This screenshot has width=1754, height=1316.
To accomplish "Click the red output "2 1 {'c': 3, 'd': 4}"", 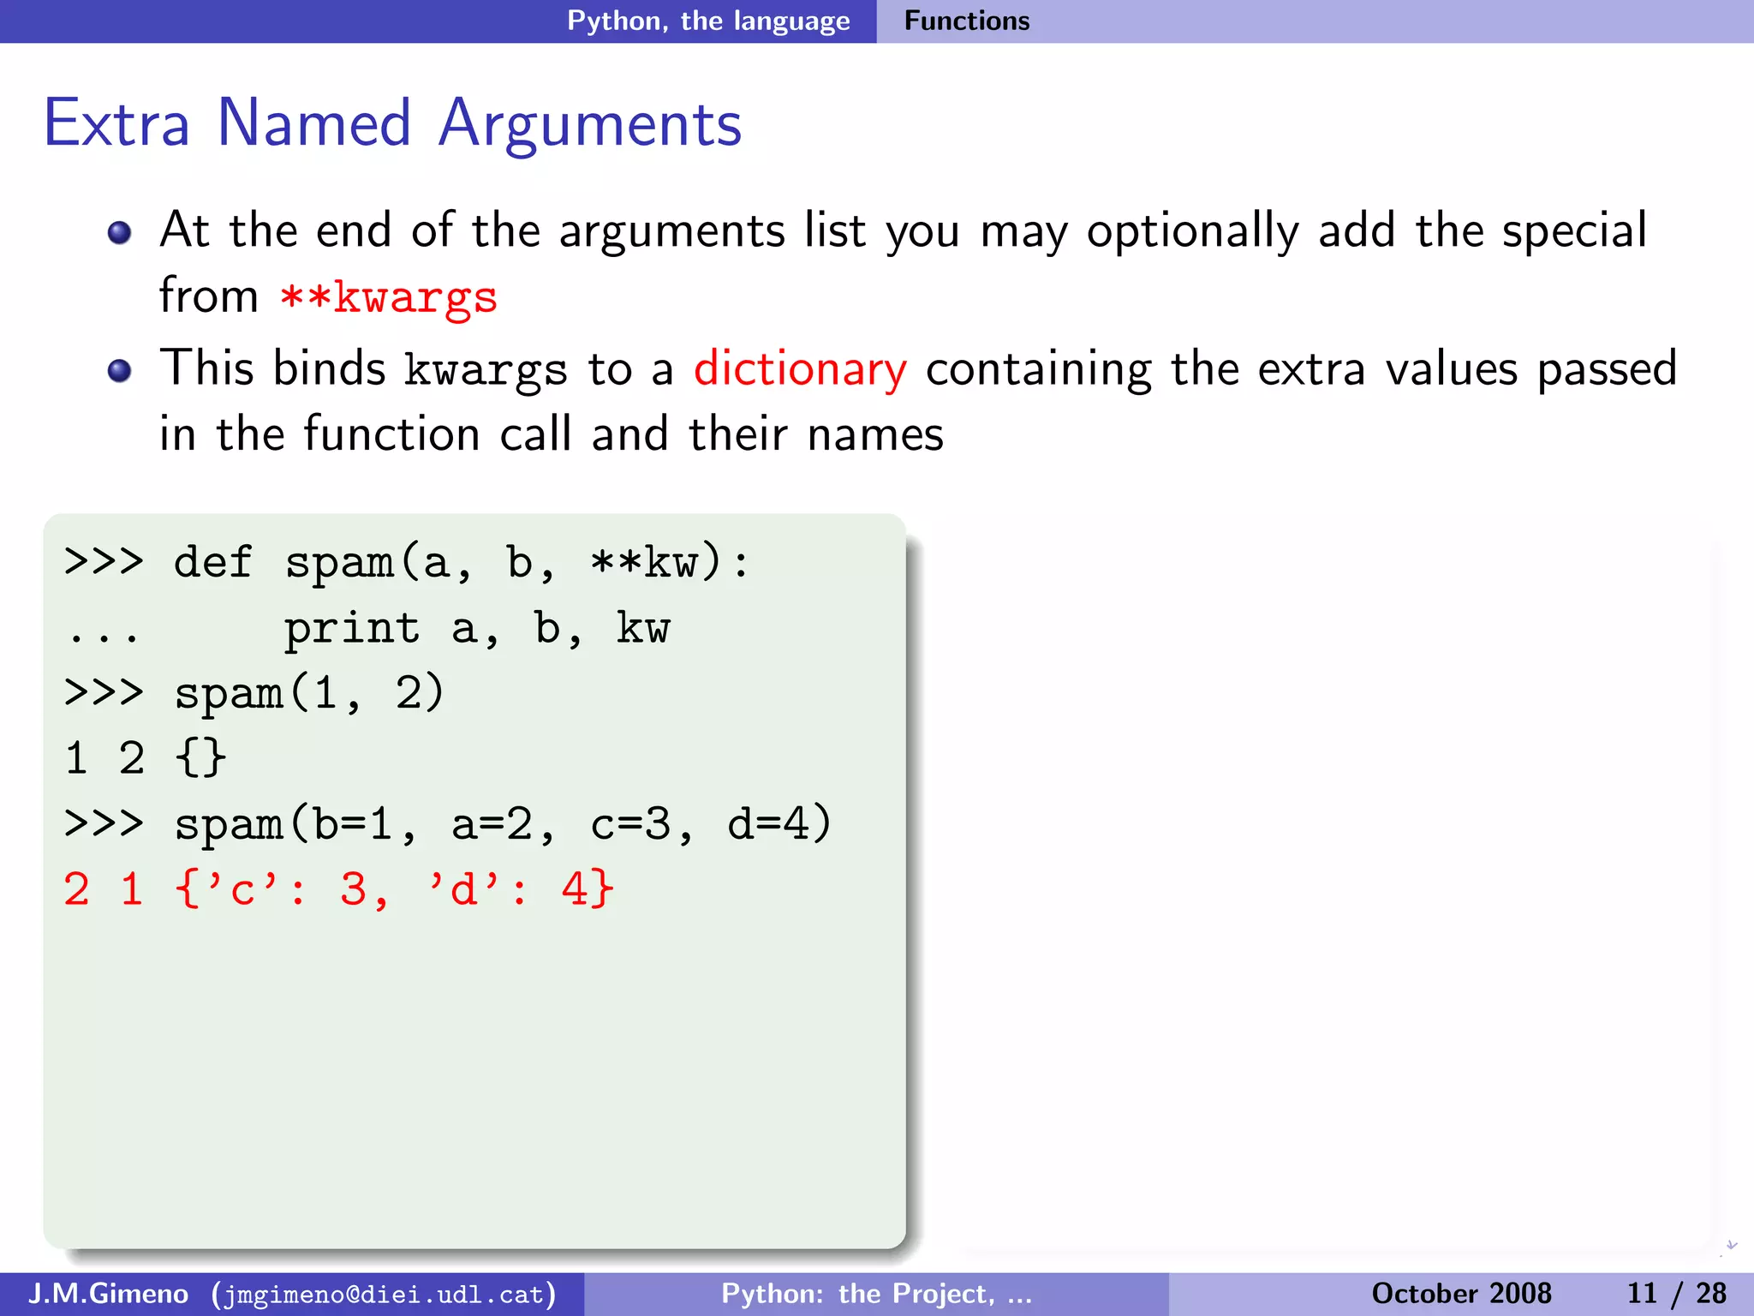I will 339,889.
